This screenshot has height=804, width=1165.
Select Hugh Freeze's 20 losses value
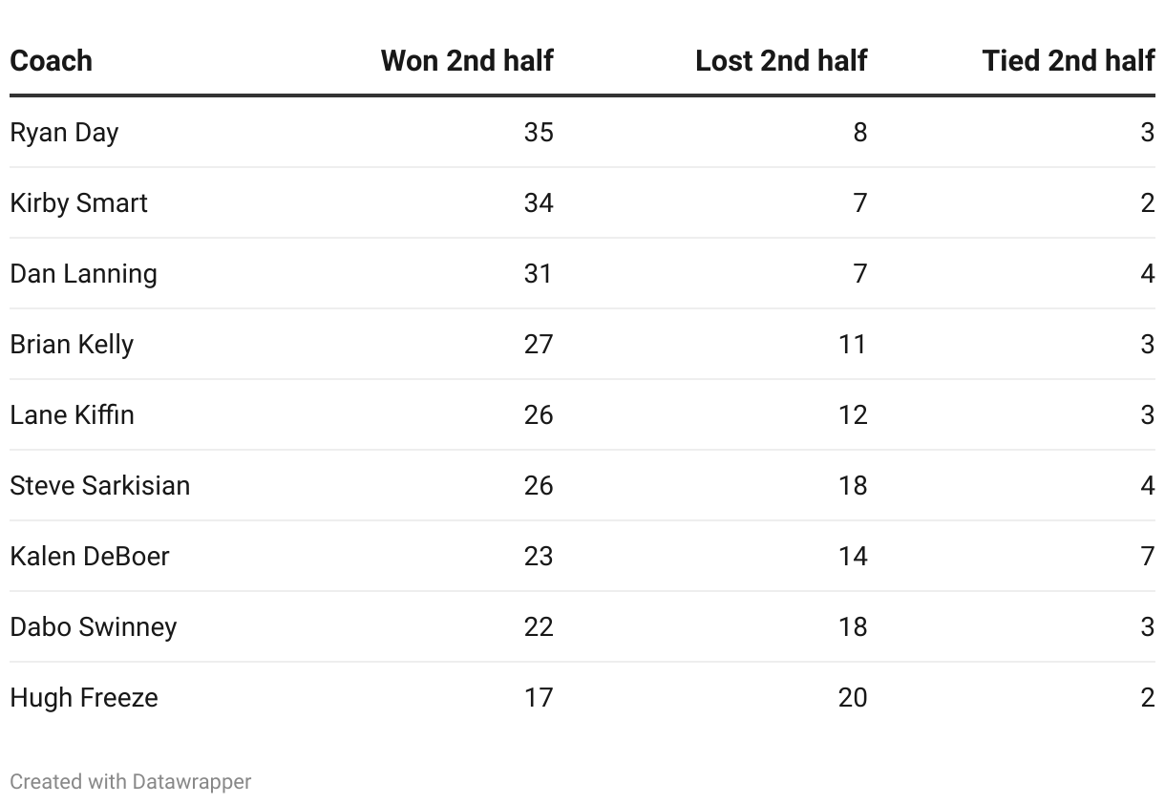click(x=853, y=698)
